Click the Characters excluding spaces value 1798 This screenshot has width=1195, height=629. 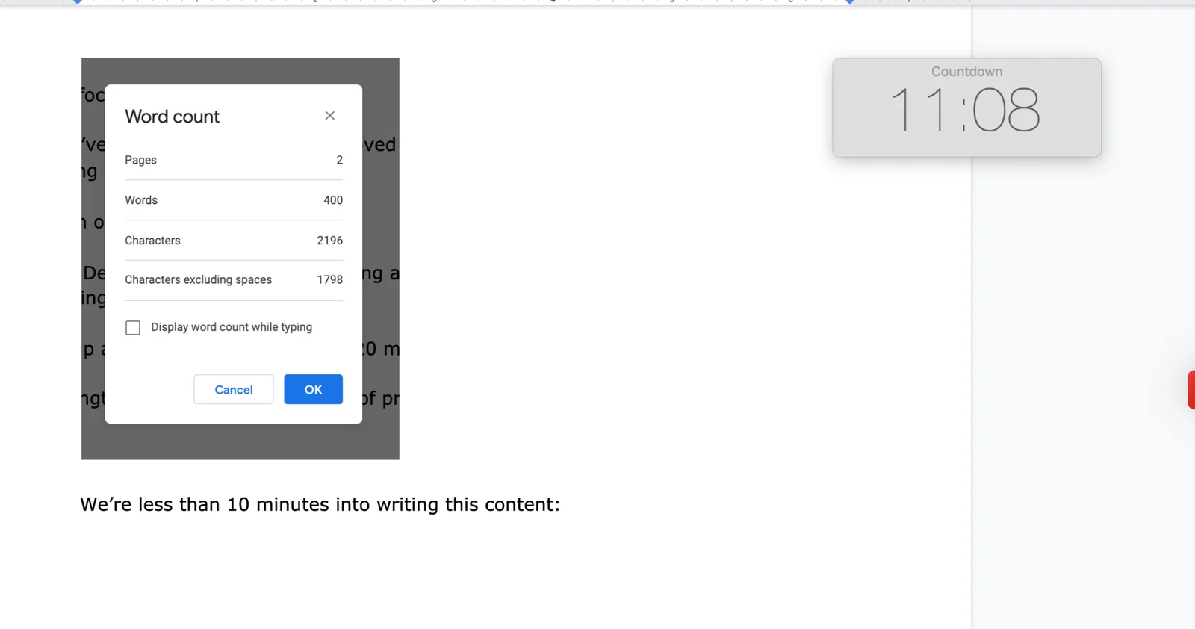click(x=329, y=279)
